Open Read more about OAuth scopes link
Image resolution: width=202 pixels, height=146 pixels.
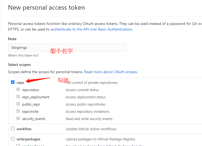click(111, 72)
